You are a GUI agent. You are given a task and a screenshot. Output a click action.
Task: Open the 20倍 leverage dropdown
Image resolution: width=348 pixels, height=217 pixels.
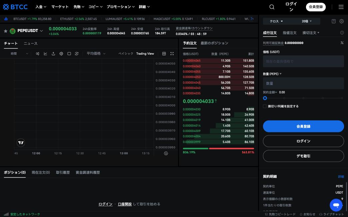[x=307, y=21]
